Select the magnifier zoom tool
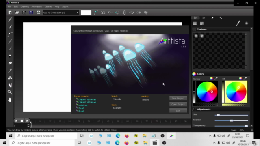260x146 pixels. (10, 92)
